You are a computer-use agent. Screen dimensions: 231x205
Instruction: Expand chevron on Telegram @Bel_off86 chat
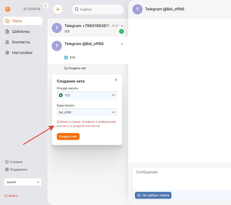coord(122,44)
